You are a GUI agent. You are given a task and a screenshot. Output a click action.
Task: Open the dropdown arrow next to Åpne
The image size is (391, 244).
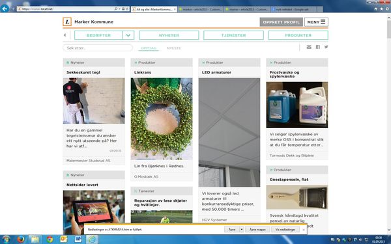pos(242,230)
